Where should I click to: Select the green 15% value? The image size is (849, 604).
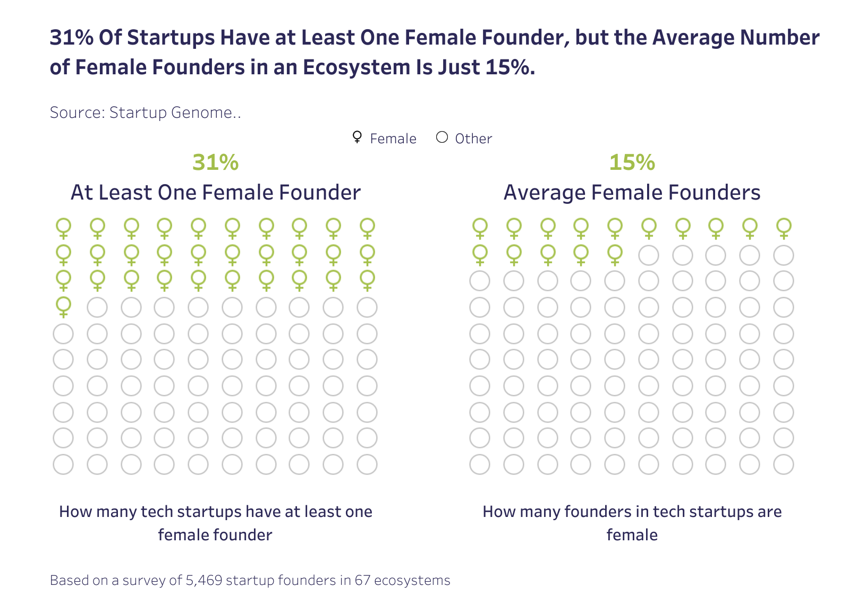[x=632, y=162]
